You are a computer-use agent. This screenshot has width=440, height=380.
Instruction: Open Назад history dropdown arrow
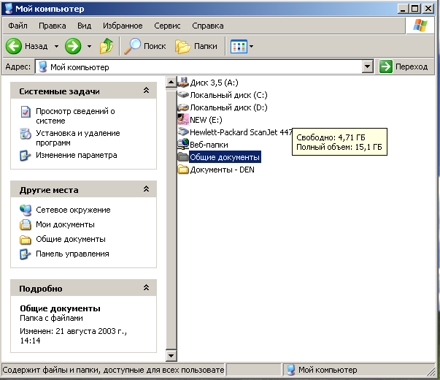pos(56,46)
